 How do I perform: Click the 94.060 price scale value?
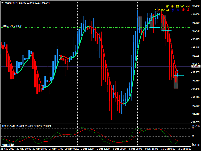[196, 14]
